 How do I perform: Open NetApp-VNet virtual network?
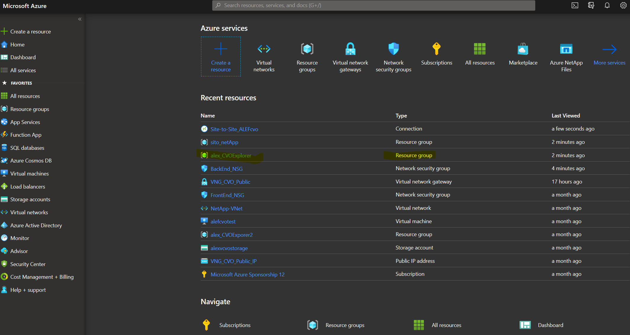pyautogui.click(x=226, y=209)
